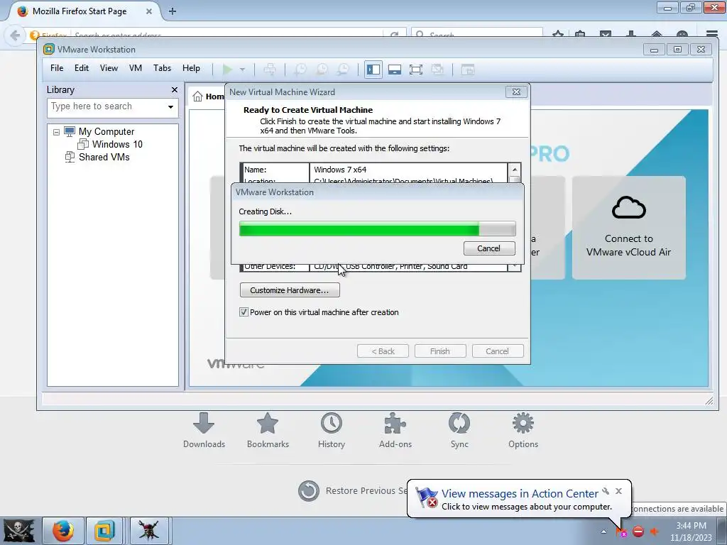Click the Take Snapshot toolbar icon
The height and width of the screenshot is (545, 727).
(300, 70)
